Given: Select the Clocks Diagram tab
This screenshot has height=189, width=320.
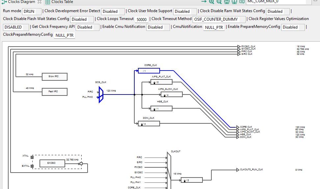Looking at the screenshot, I should pos(21,2).
